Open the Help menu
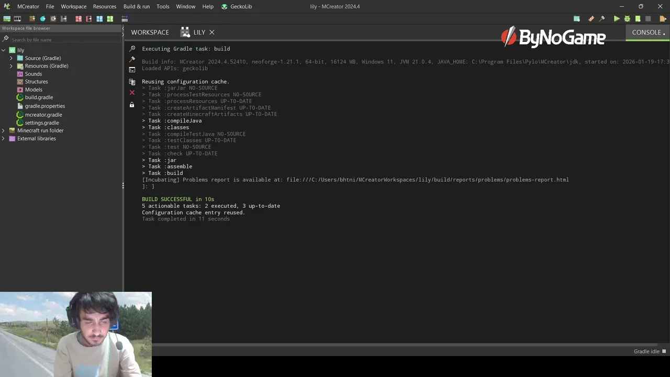670x377 pixels. coord(208,6)
